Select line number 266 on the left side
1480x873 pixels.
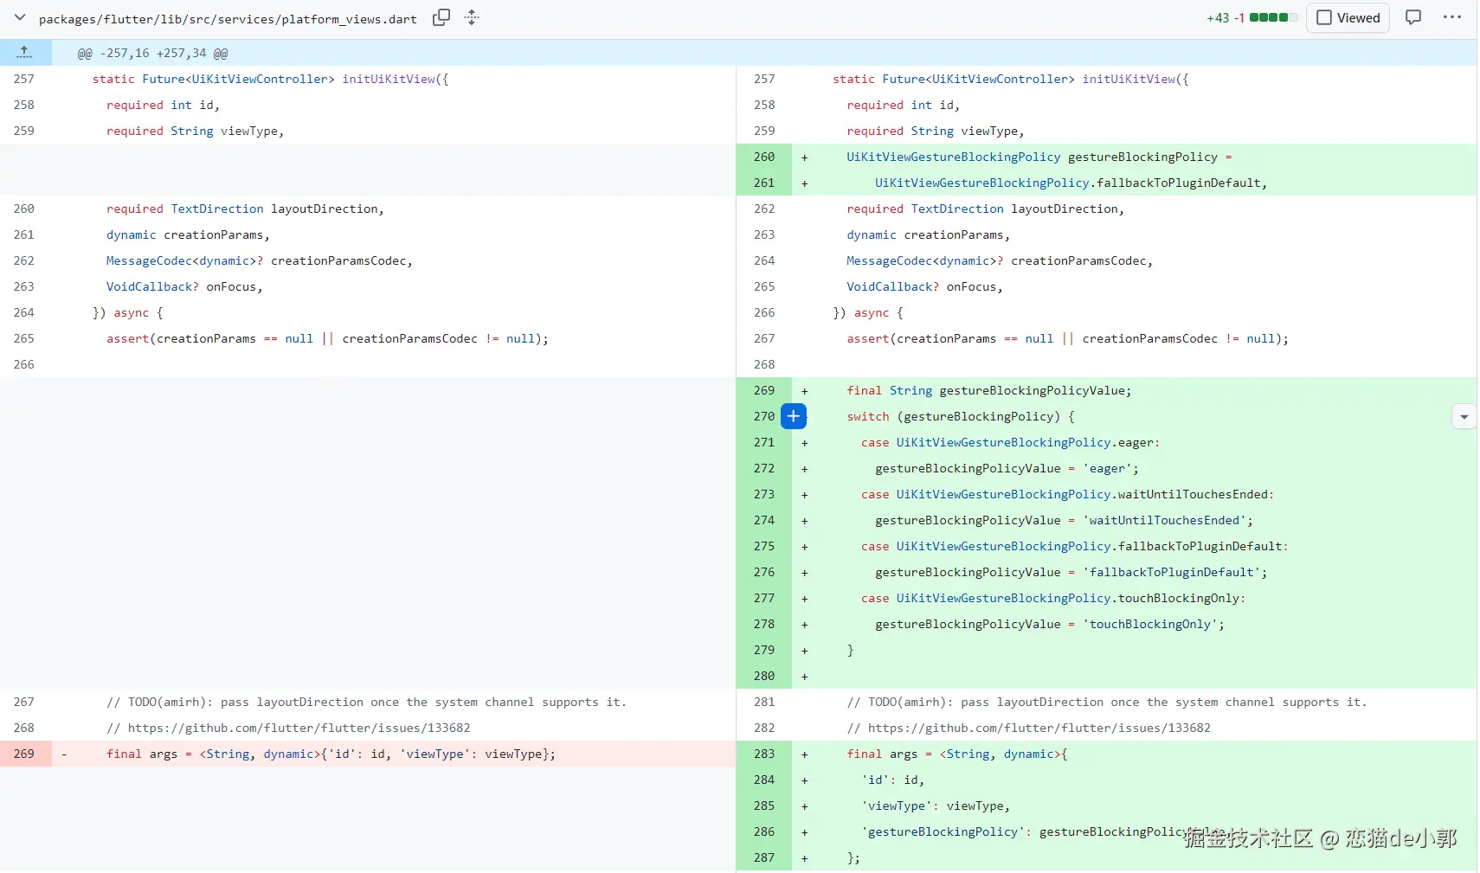tap(24, 364)
